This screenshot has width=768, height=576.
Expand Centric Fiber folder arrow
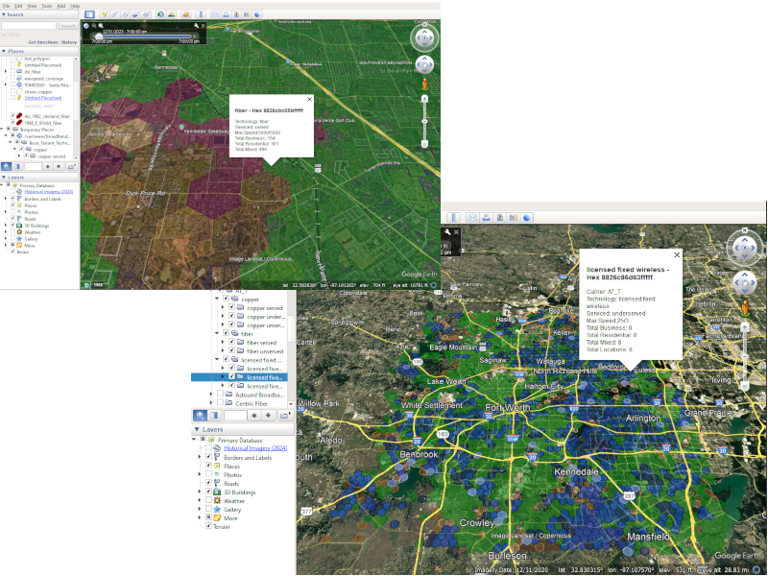pyautogui.click(x=211, y=403)
